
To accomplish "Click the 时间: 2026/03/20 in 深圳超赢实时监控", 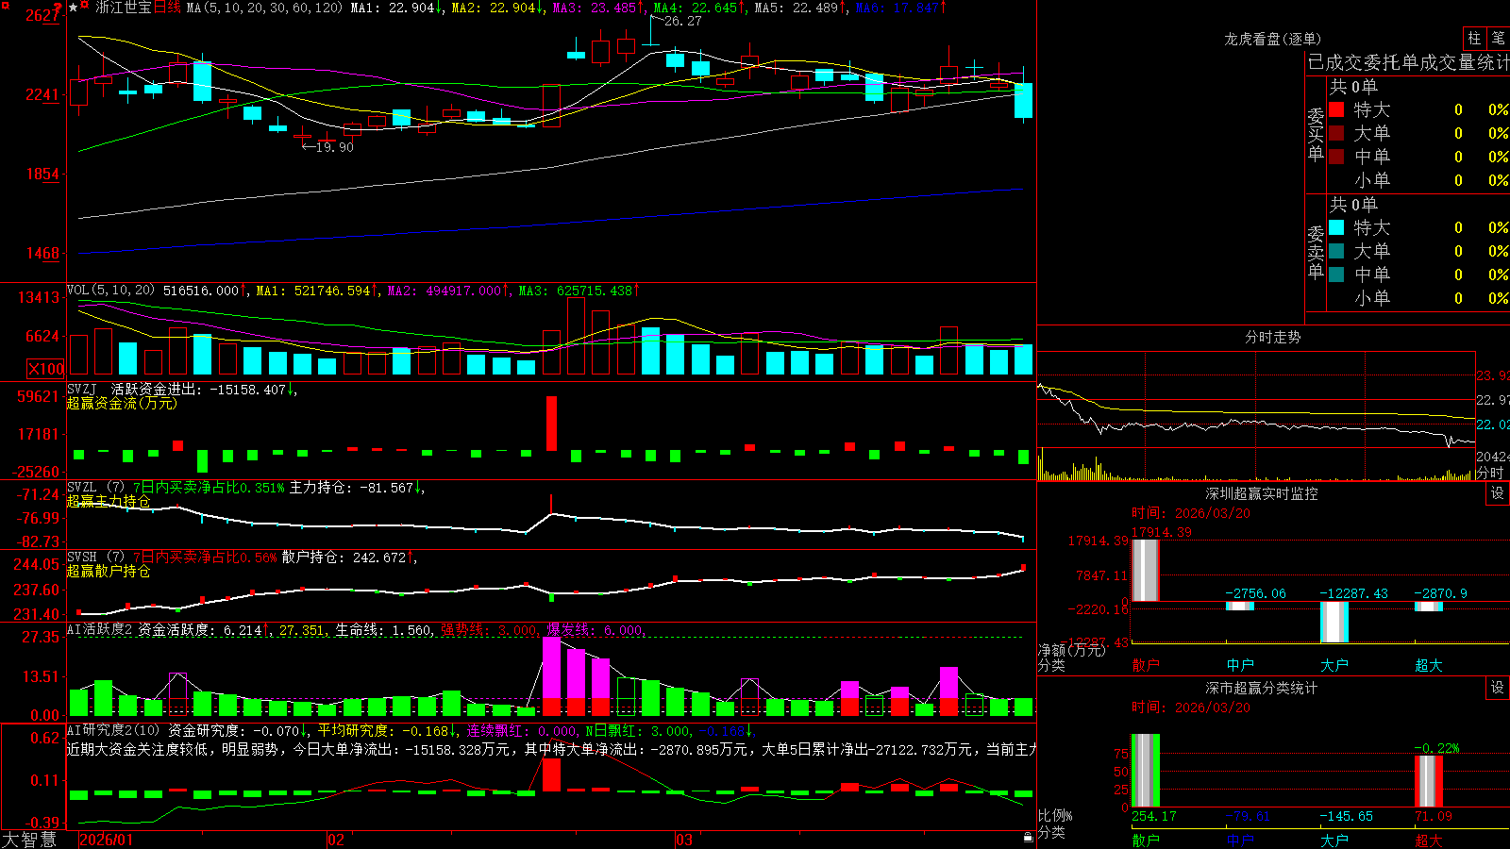I will pyautogui.click(x=1191, y=513).
